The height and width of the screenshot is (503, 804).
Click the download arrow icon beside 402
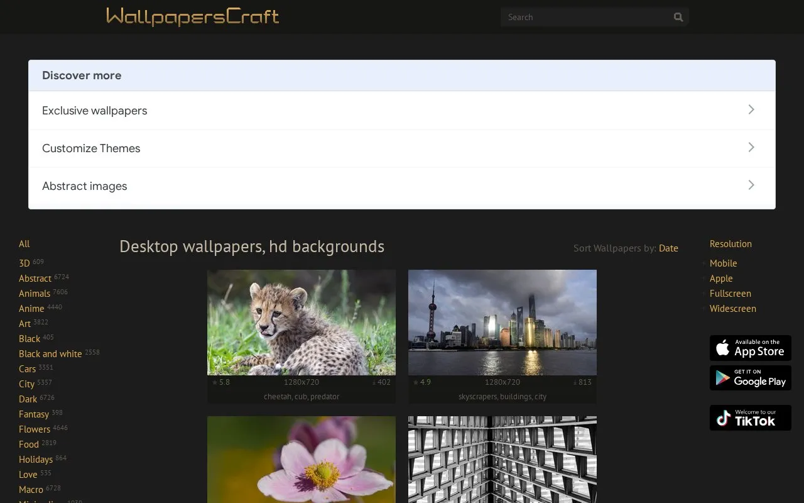point(374,382)
